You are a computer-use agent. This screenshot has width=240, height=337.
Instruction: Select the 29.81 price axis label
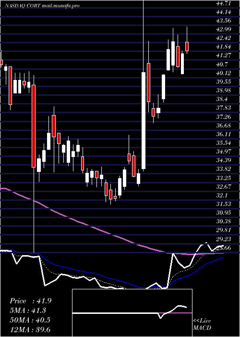(224, 230)
